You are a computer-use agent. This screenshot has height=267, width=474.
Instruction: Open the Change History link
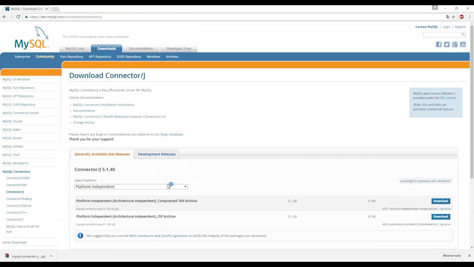pos(84,123)
